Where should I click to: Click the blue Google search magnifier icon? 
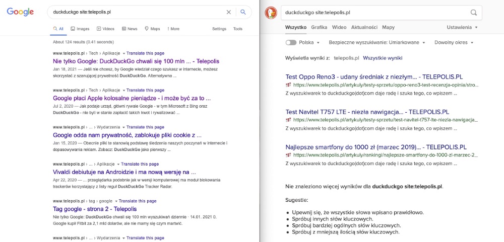[243, 12]
